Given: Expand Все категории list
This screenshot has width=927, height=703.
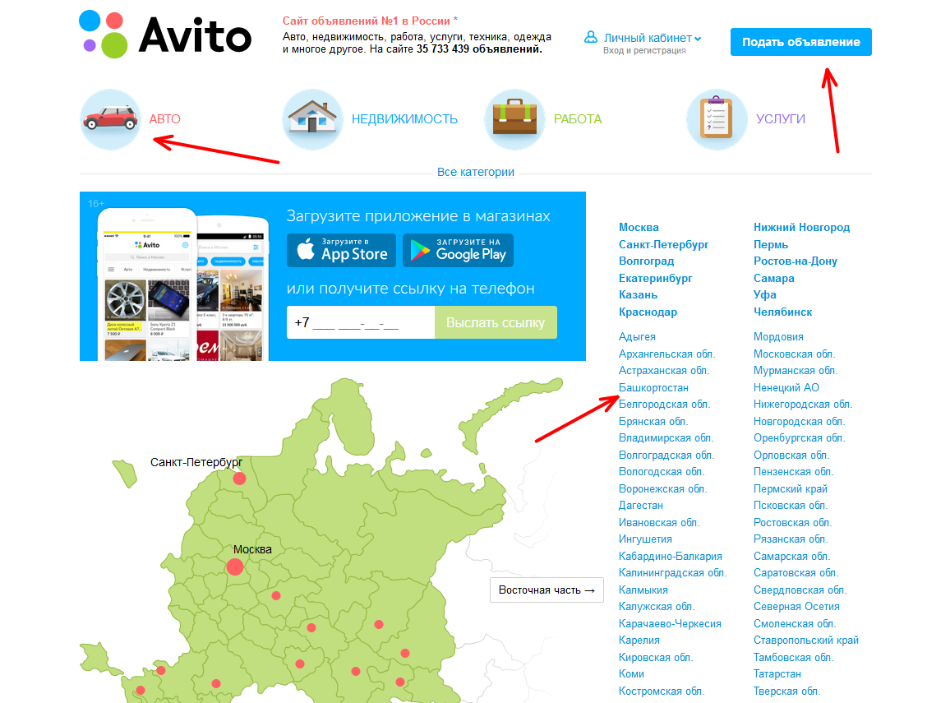Looking at the screenshot, I should 475,173.
